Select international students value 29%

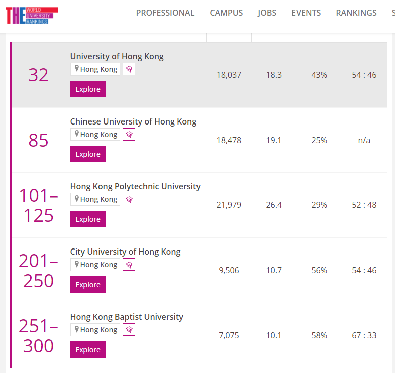319,205
